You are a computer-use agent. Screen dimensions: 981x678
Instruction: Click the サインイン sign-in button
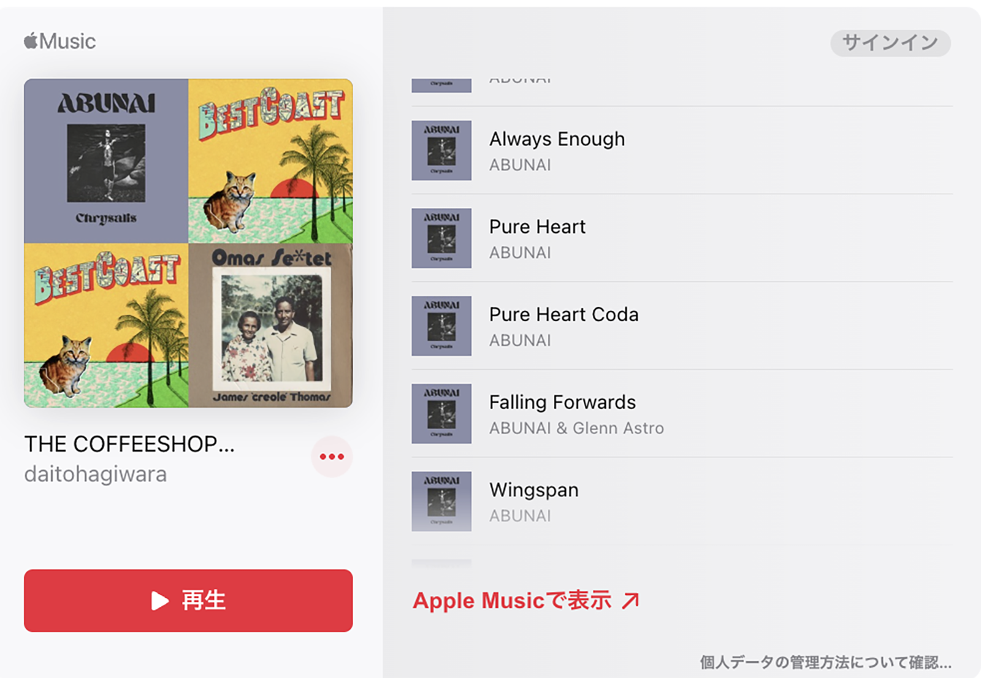click(890, 43)
